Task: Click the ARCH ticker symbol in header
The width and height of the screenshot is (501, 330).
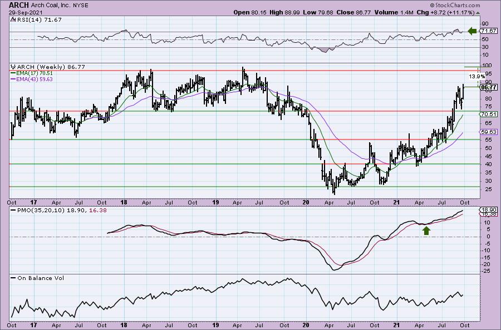Action: tap(19, 5)
